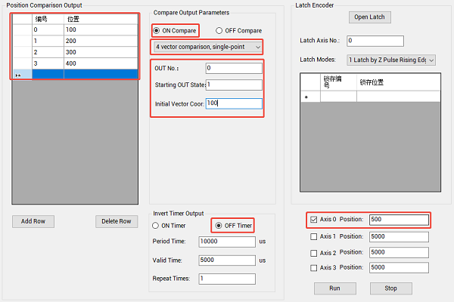Click the Period Time input field
454x302 pixels.
pos(226,242)
